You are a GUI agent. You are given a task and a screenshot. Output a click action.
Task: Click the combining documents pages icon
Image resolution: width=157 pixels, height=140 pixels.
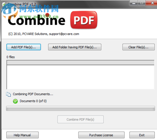click(x=8, y=94)
